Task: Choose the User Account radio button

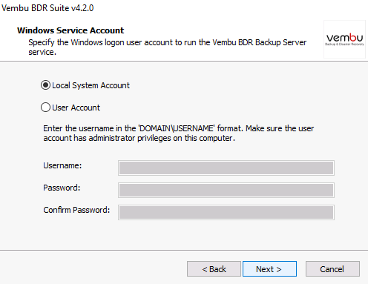Action: [45, 108]
